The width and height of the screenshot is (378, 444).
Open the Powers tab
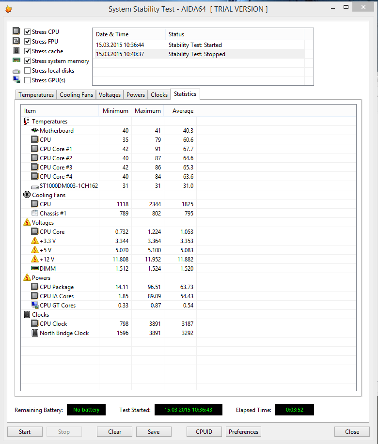pyautogui.click(x=136, y=95)
